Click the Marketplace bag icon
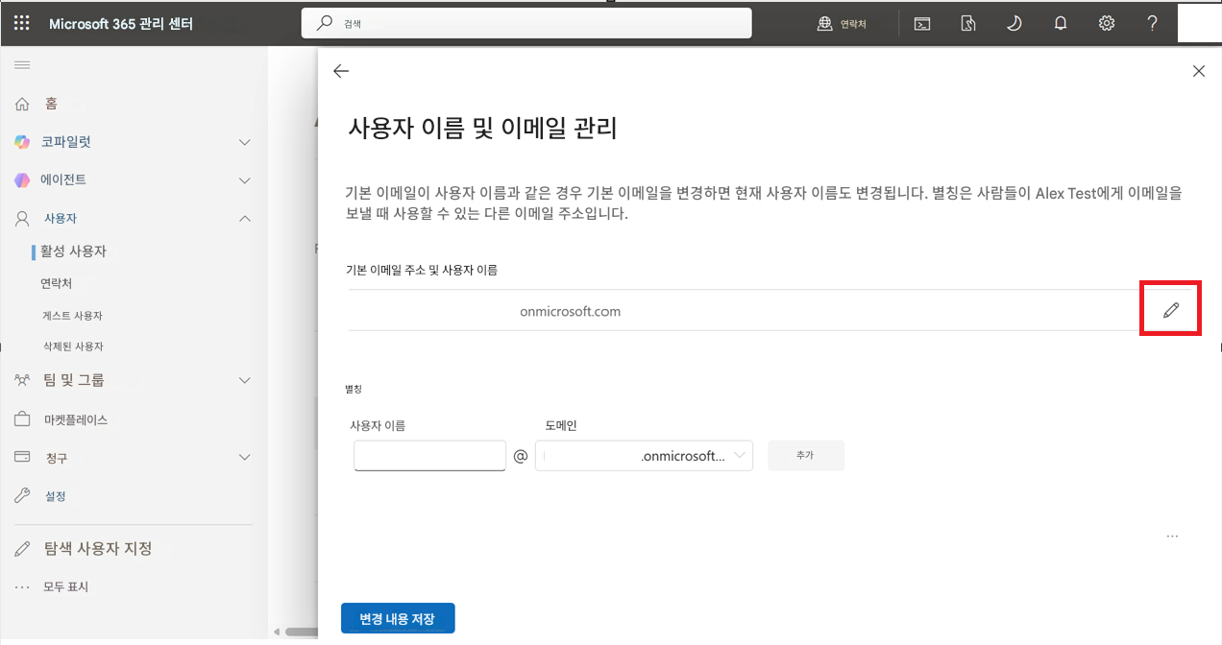This screenshot has height=645, width=1222. point(22,419)
